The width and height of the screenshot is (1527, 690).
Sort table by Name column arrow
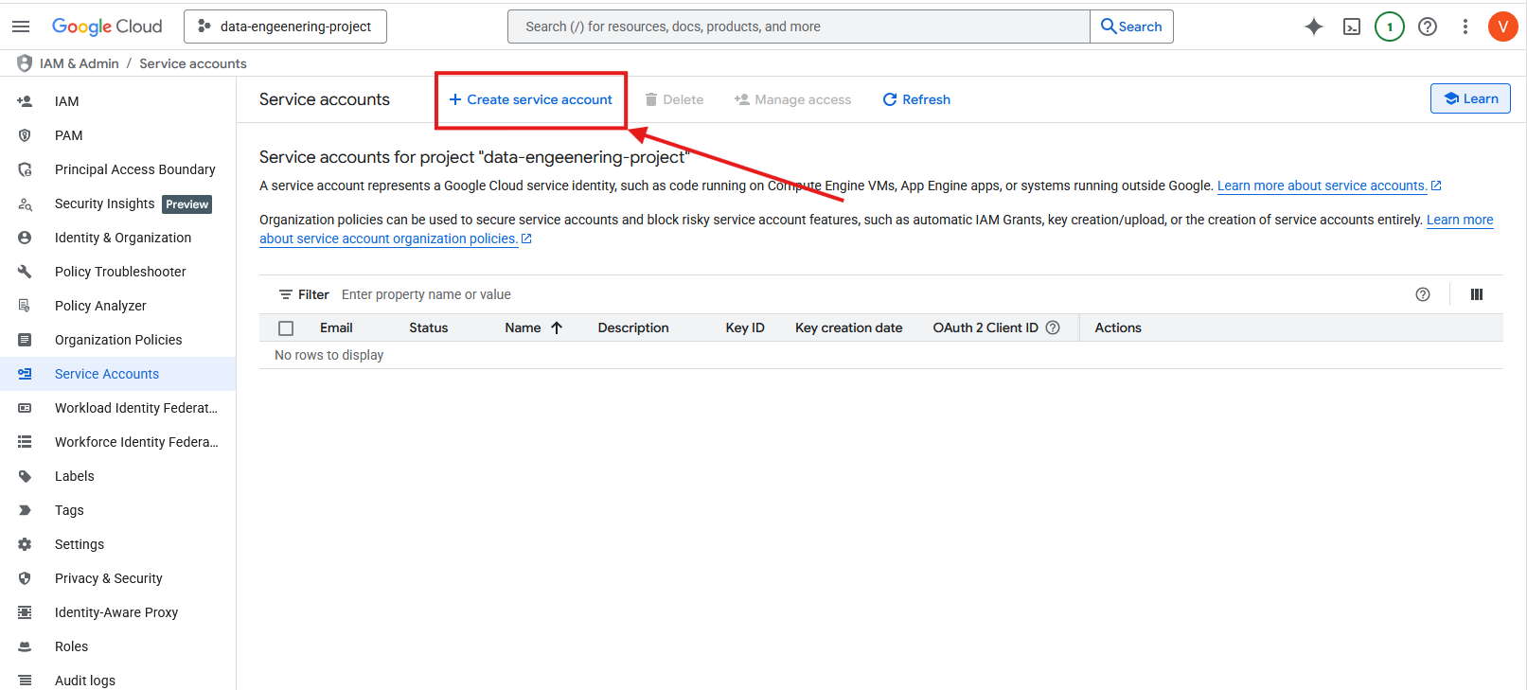click(557, 327)
